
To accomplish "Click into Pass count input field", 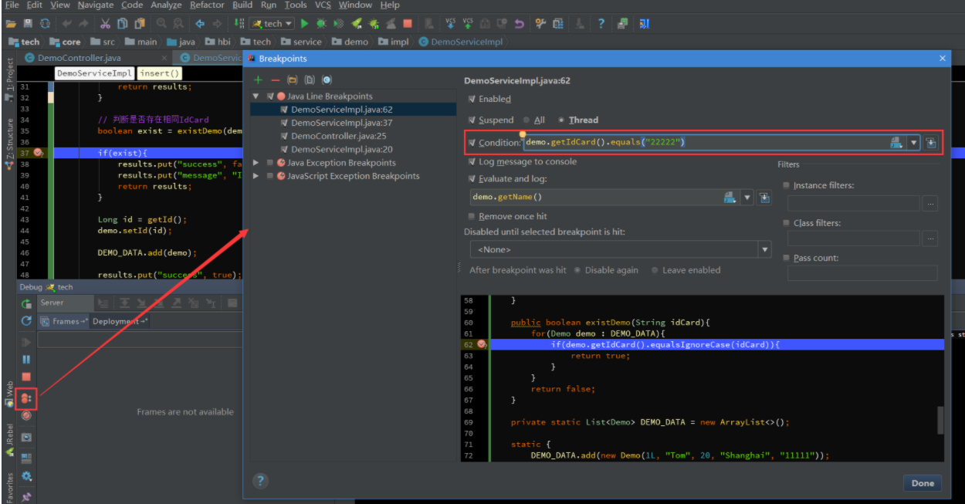I will tap(862, 273).
